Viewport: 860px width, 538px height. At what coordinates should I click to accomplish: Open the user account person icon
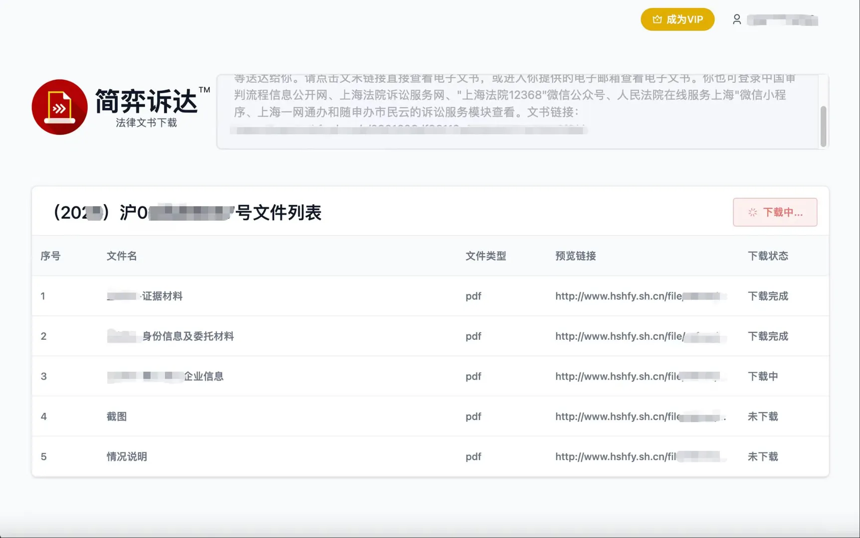click(x=737, y=19)
